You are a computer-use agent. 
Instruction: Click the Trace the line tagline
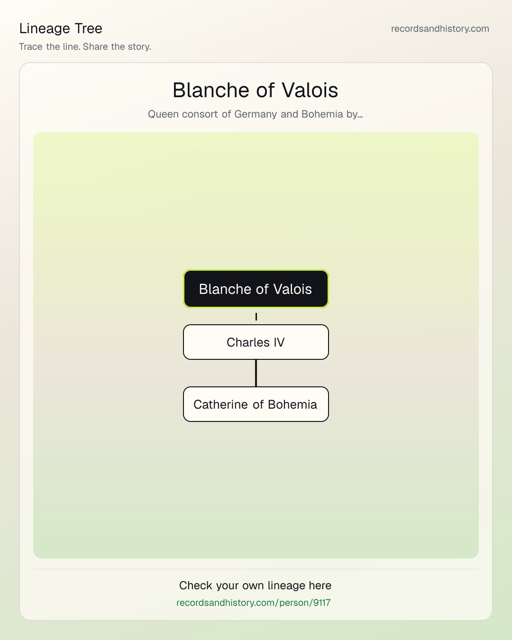point(85,46)
